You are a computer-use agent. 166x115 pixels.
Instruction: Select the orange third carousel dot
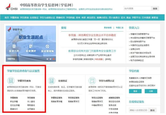[54, 59]
